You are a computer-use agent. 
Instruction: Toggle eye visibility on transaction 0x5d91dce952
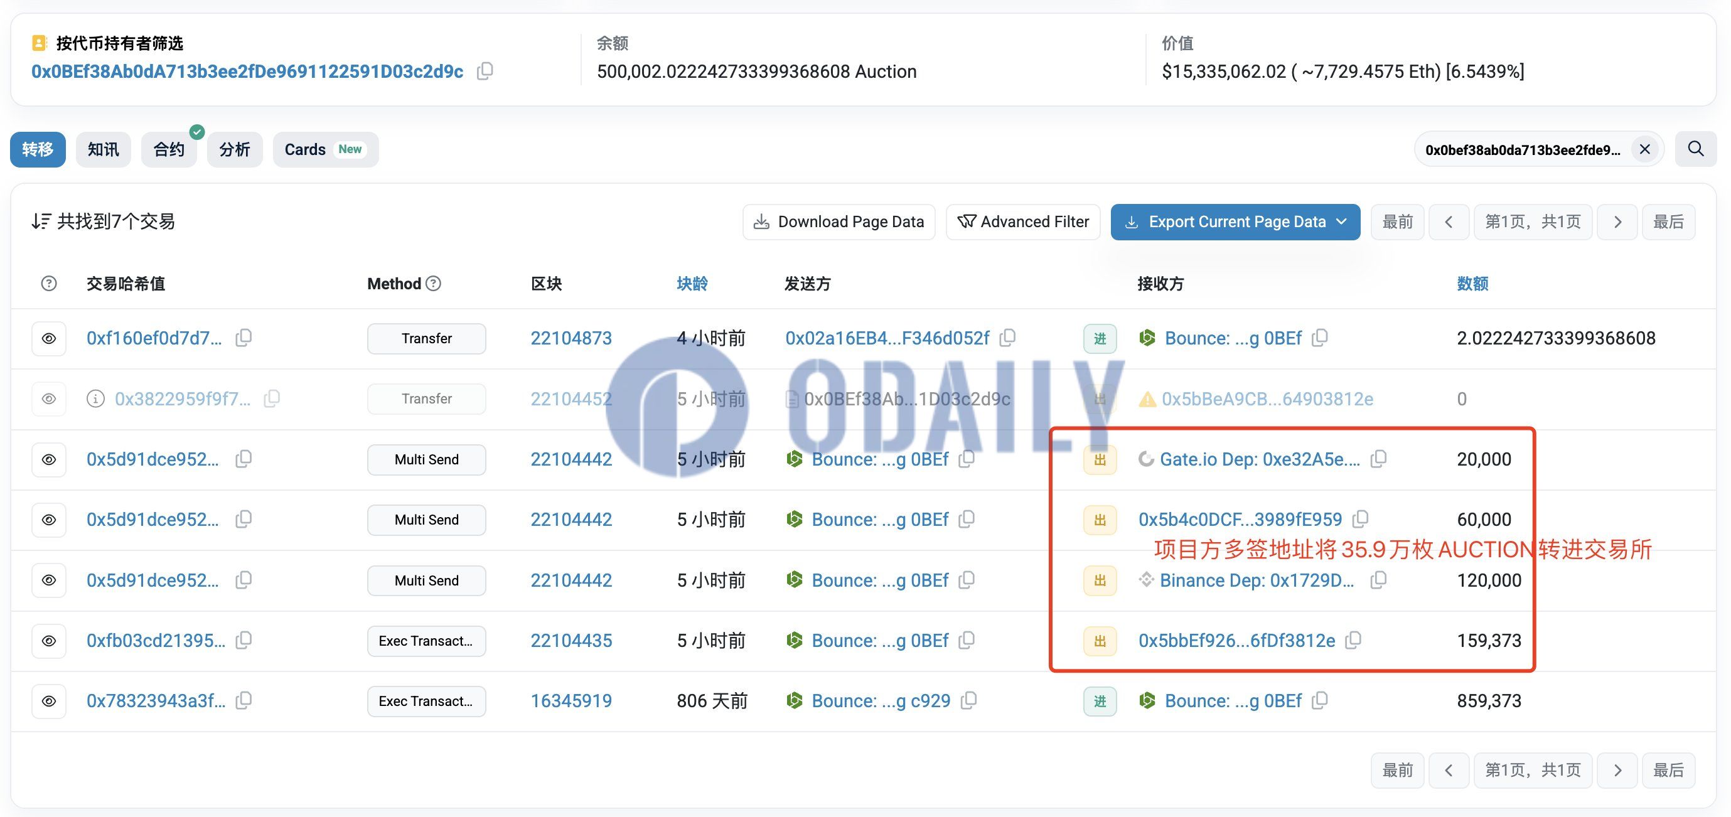tap(48, 458)
